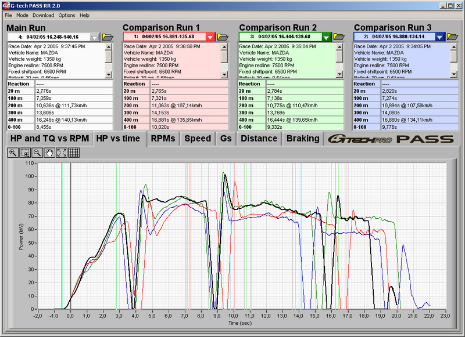Click the Comparison Run 3 info scrollbar thumb
465x337 pixels.
click(x=454, y=56)
